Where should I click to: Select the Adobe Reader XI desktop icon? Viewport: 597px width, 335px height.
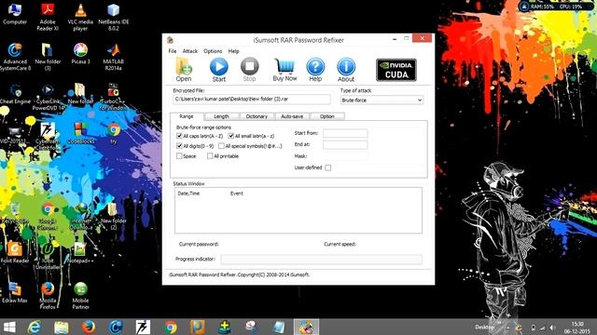tap(48, 17)
